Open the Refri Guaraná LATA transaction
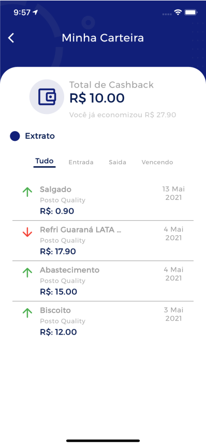Viewport: 206px width, 446px height. pos(103,241)
